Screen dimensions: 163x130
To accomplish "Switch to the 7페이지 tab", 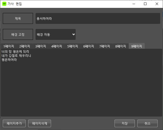I will click(x=105, y=46).
